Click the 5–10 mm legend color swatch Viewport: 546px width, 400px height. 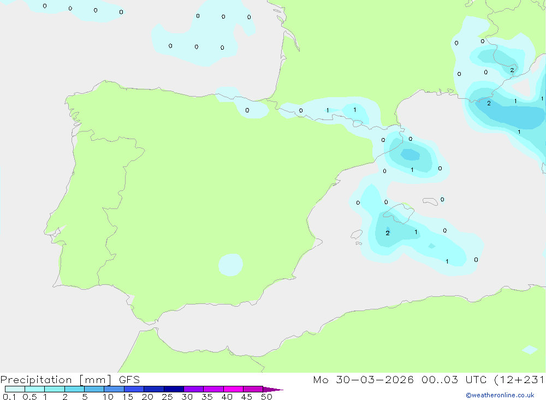(x=94, y=389)
